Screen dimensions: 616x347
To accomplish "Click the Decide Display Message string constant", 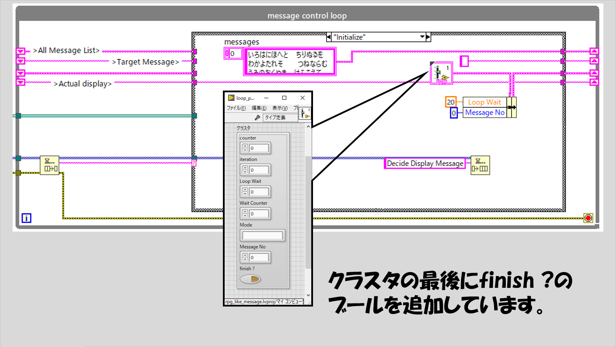I will point(425,163).
